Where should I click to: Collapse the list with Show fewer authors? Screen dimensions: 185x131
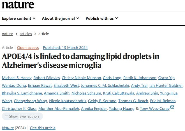(22, 116)
